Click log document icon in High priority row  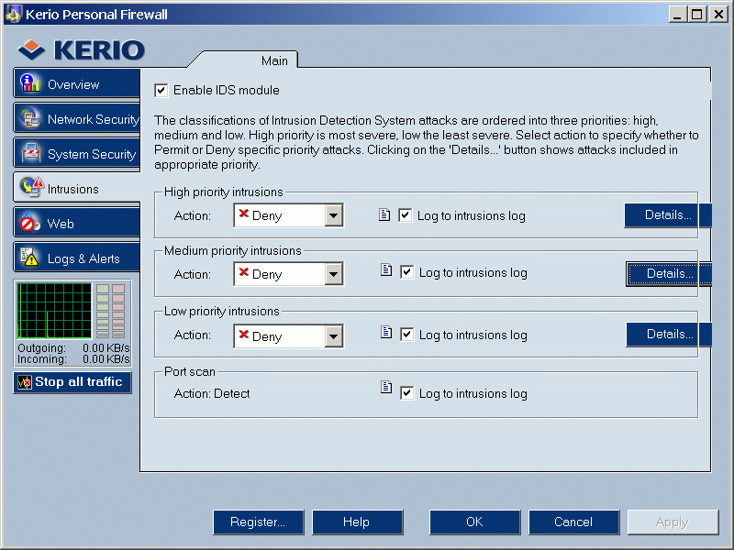click(384, 214)
